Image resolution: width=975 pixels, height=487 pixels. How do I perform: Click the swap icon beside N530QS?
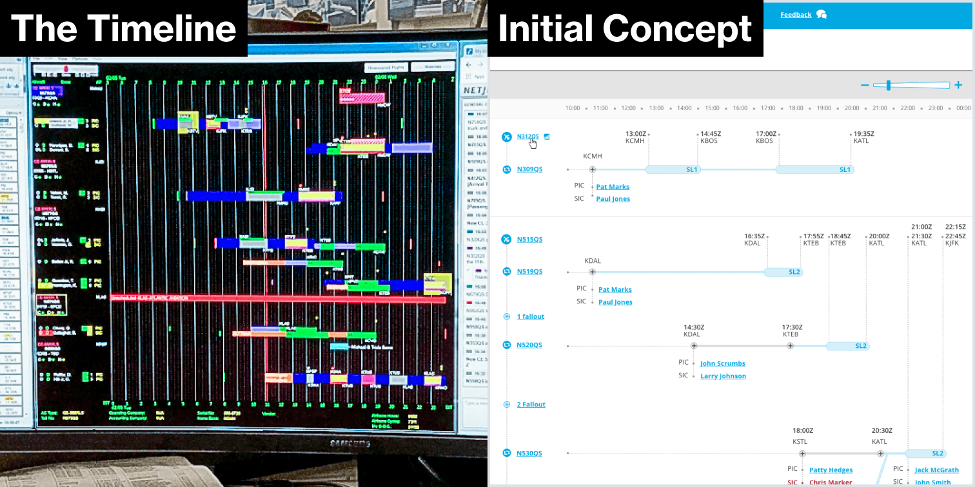pos(506,454)
